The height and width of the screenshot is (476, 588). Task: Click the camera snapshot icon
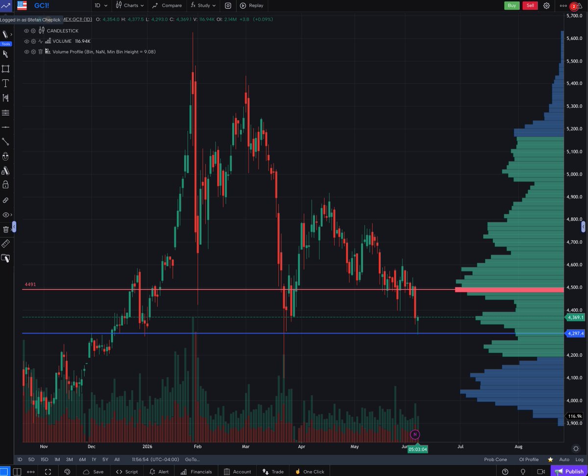(x=228, y=5)
